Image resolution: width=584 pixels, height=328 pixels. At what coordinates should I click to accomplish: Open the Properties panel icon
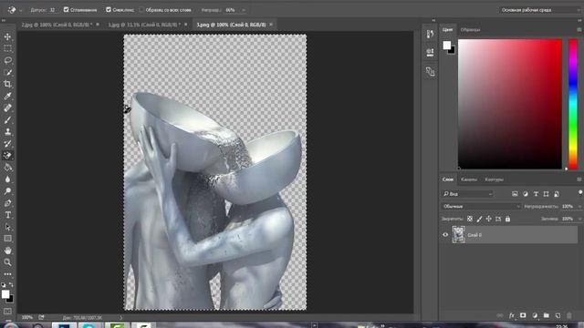click(x=430, y=52)
